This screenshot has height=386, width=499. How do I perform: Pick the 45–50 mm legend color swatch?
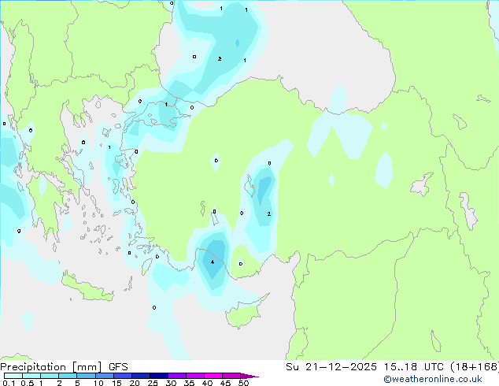231,376
